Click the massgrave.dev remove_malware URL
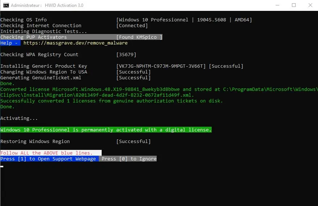318x206 pixels. click(x=76, y=43)
